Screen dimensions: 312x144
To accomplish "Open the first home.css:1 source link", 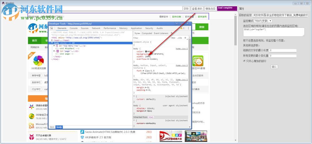I will (182, 49).
